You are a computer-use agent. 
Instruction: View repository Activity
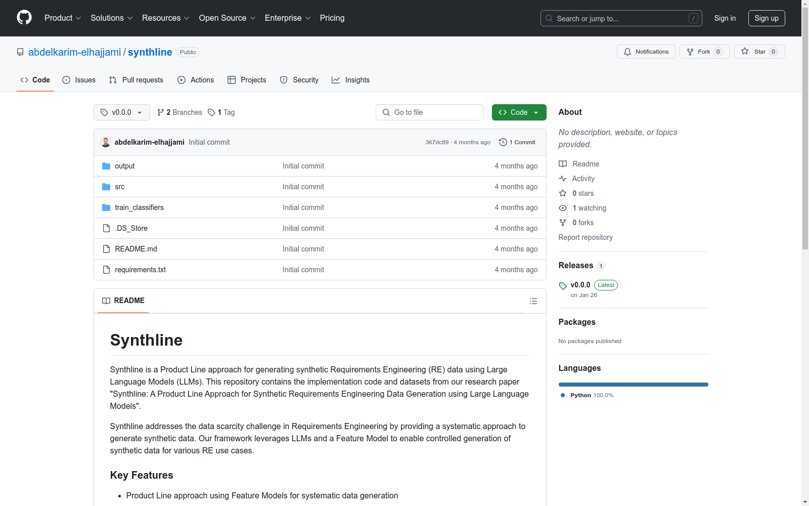pos(577,179)
